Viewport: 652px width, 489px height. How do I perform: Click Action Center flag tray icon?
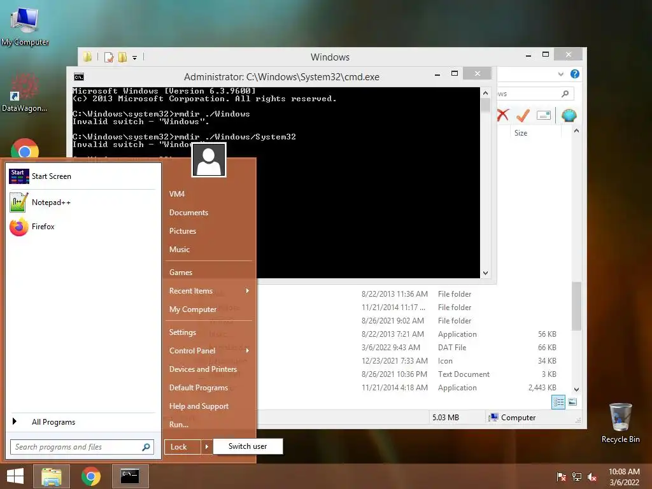561,476
